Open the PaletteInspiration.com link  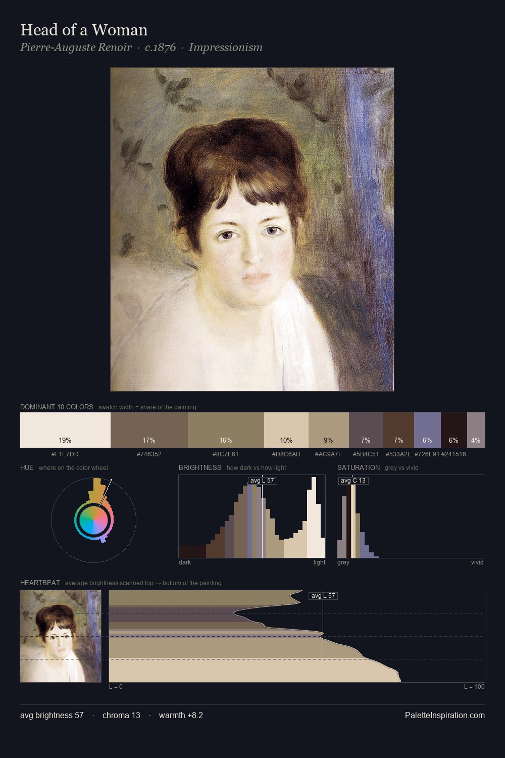tap(445, 715)
